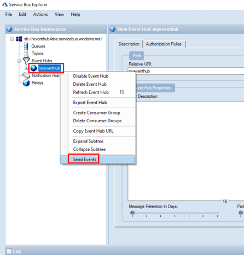Collapse the Event Hubs tree node
This screenshot has width=244, height=255.
[19, 61]
